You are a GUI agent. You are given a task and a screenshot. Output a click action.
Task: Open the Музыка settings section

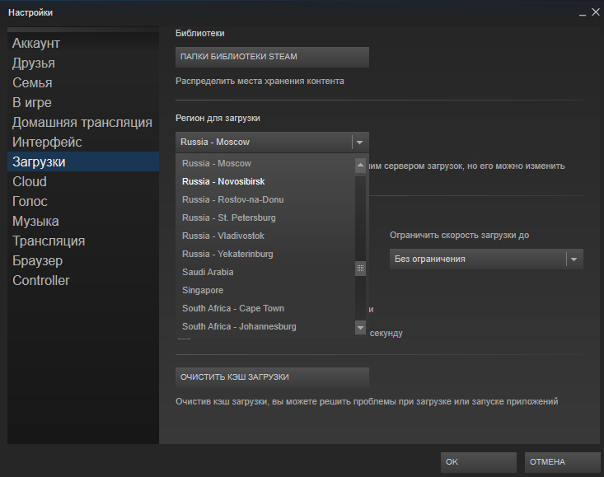click(83, 221)
